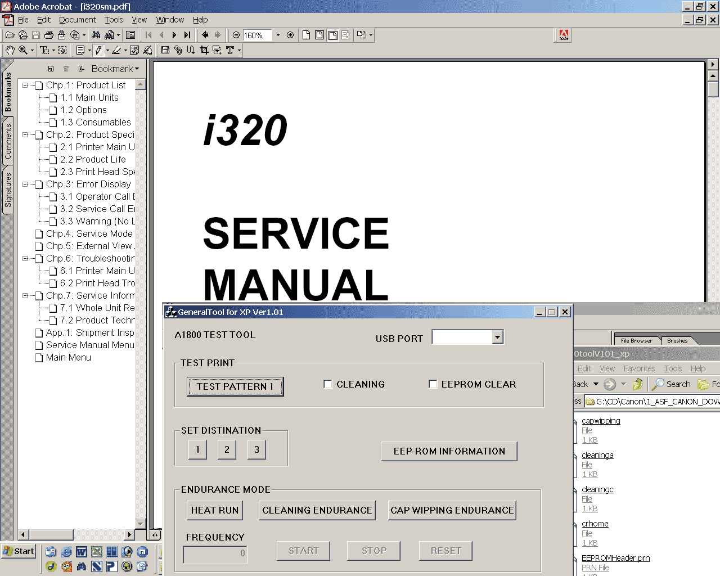Select the Fit Width page icon

[333, 35]
